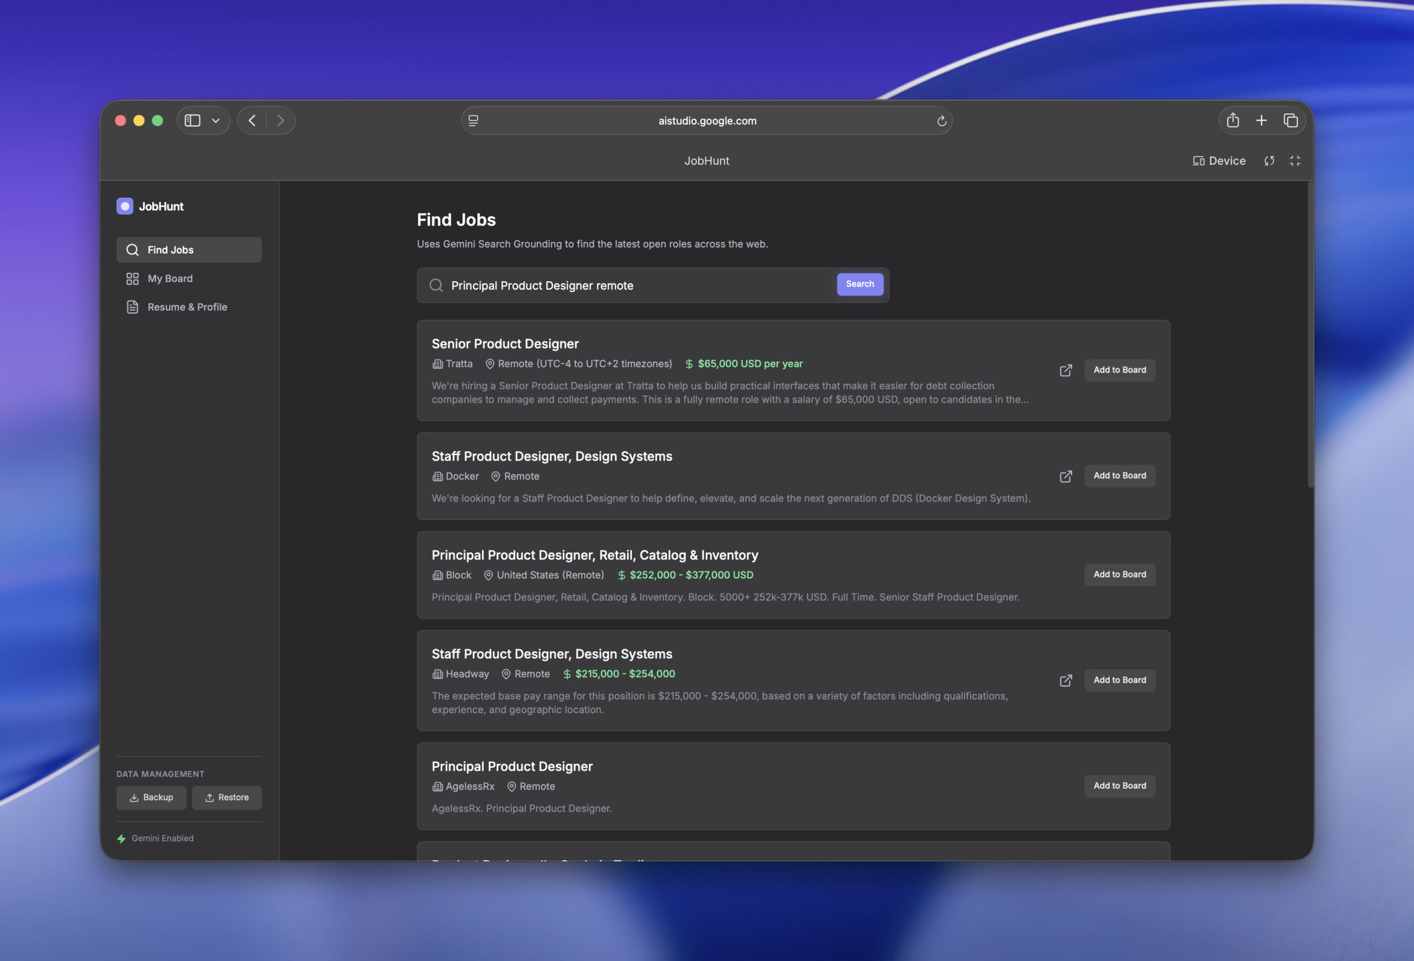The height and width of the screenshot is (961, 1414).
Task: Click the Safari share icon
Action: [1233, 120]
